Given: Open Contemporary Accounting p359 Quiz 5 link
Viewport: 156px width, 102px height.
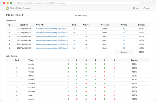Looking at the screenshot, I should pyautogui.click(x=52, y=44).
